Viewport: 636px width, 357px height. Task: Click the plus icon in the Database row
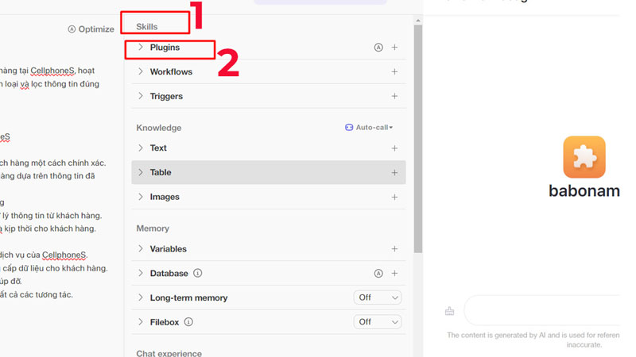pos(394,274)
